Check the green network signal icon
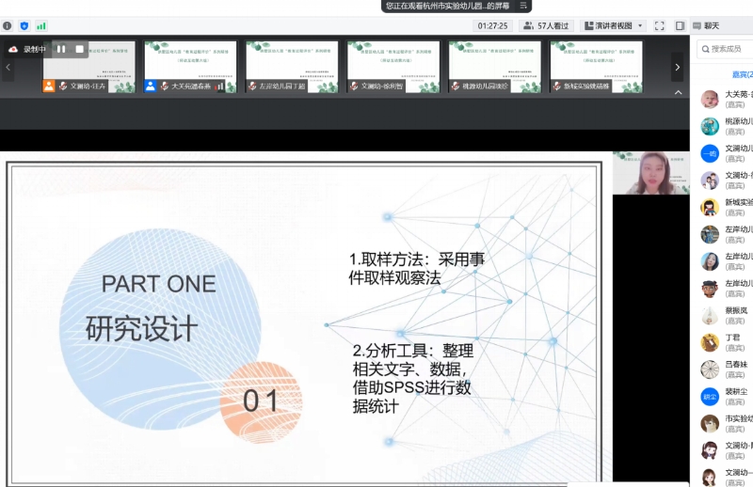Viewport: 753px width, 487px height. (41, 26)
